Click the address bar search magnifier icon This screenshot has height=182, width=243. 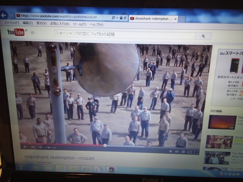pos(113,18)
